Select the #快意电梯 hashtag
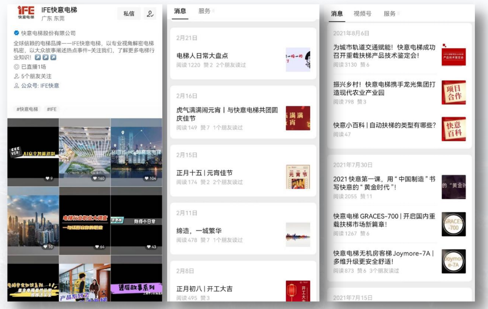The width and height of the screenshot is (488, 309). tap(28, 109)
